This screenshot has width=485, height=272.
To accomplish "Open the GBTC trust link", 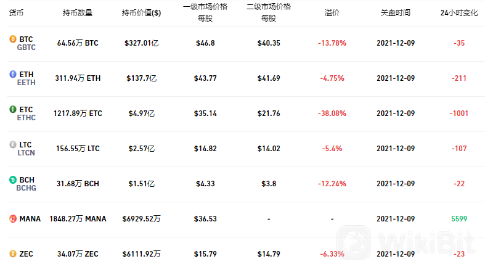I will click(x=26, y=47).
